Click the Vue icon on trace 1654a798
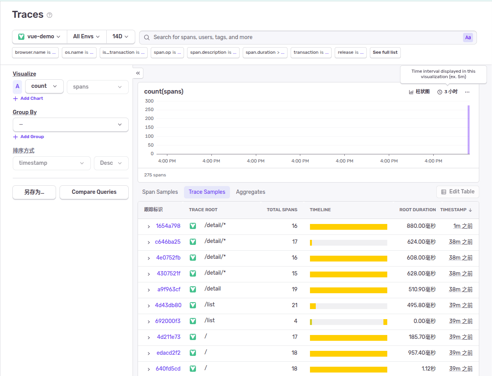This screenshot has height=376, width=492. tap(193, 226)
